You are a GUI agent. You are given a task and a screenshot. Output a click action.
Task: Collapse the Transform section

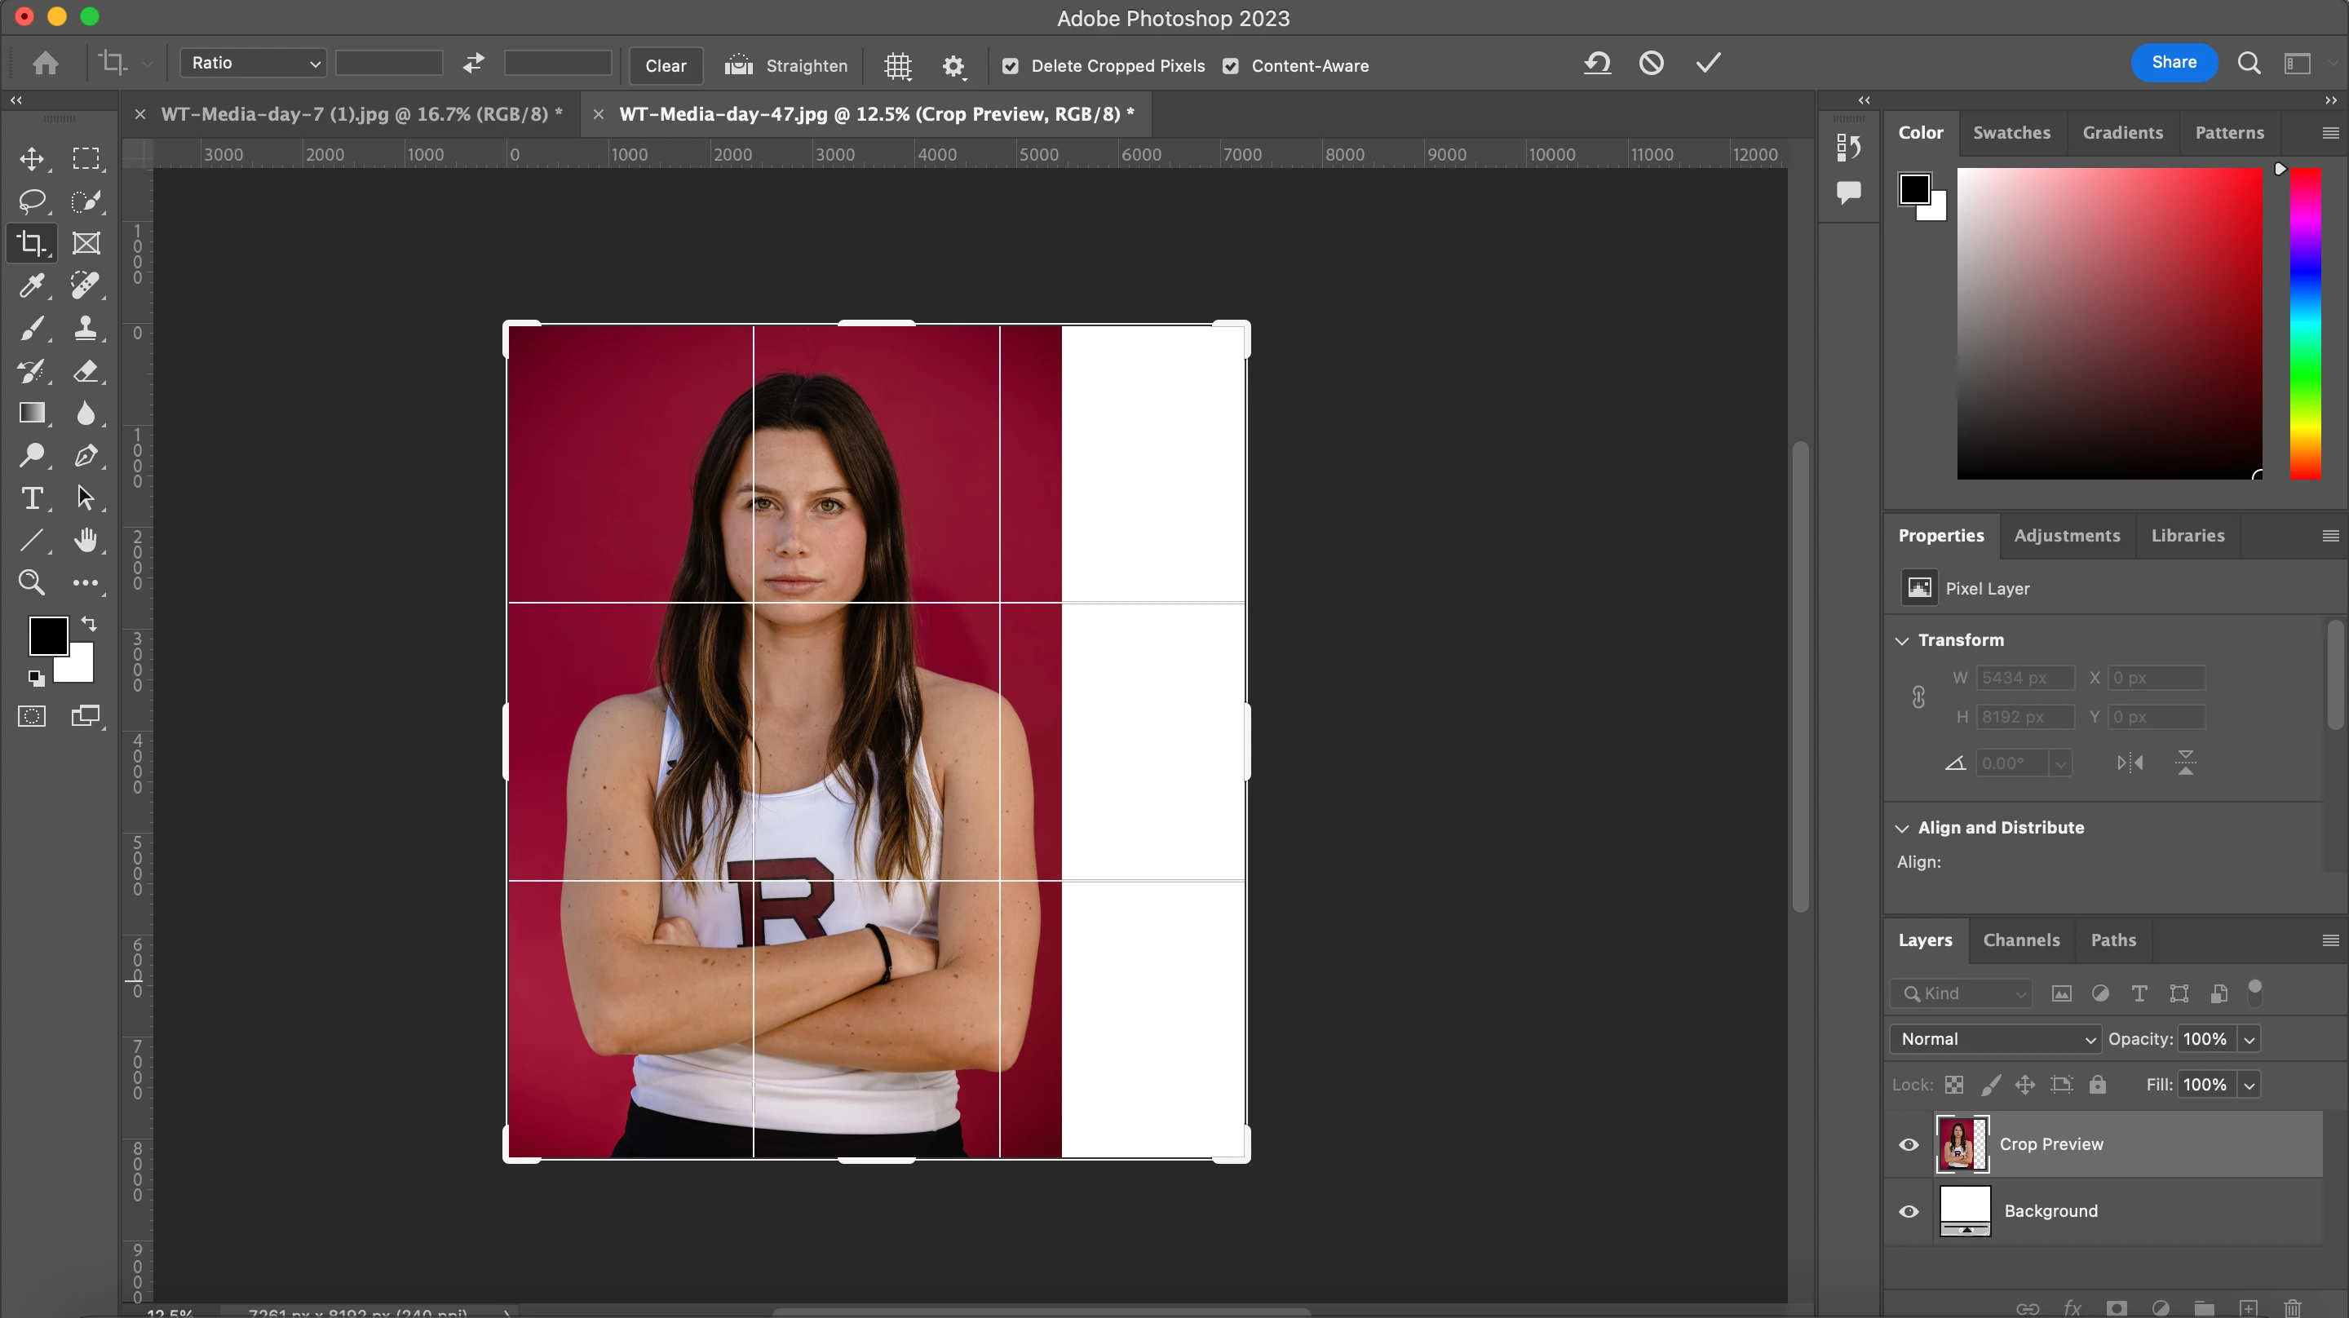click(x=1902, y=640)
